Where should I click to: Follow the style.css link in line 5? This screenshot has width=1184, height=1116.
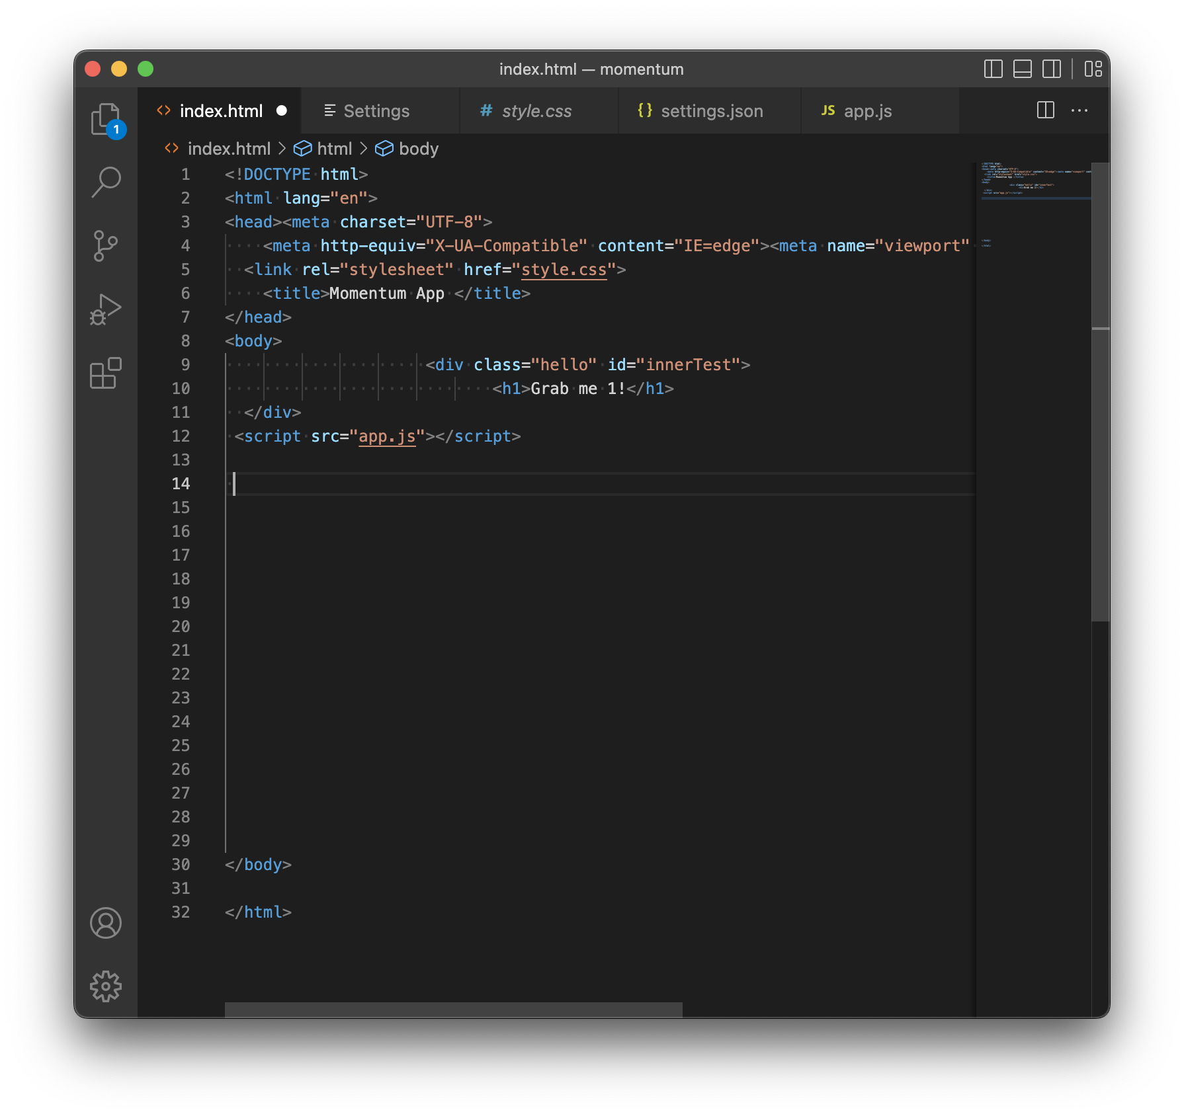coord(564,270)
